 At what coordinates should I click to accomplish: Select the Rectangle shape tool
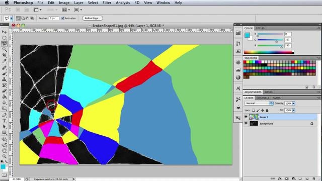coord(4,132)
